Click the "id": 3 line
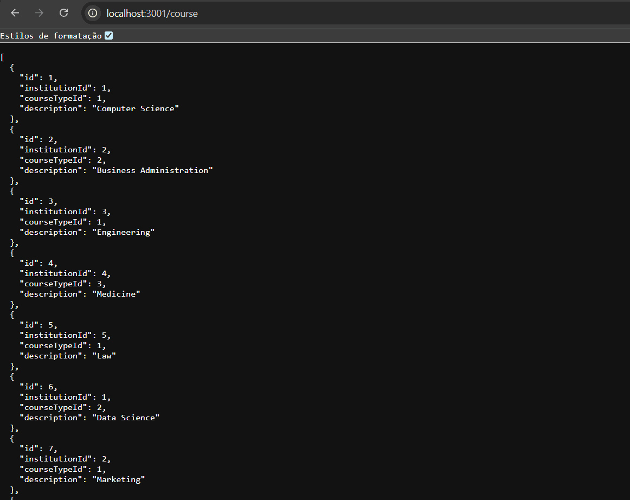The height and width of the screenshot is (500, 630). pos(38,201)
